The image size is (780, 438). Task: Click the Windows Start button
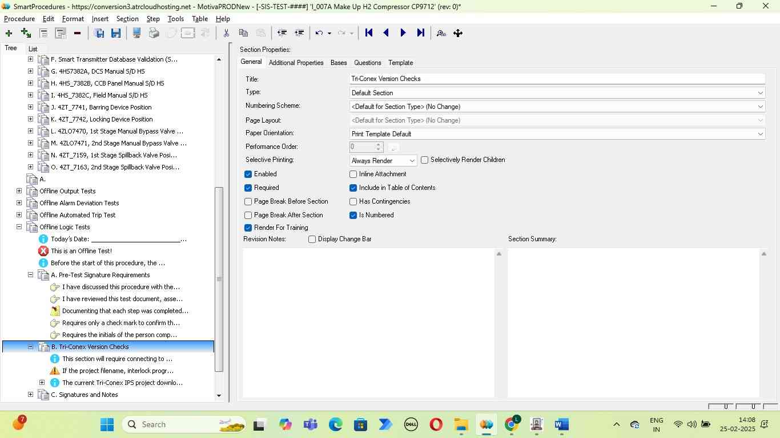click(x=107, y=424)
